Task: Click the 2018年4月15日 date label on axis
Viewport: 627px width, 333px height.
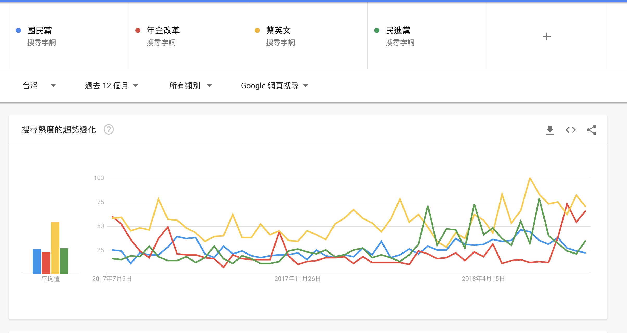Action: tap(483, 279)
